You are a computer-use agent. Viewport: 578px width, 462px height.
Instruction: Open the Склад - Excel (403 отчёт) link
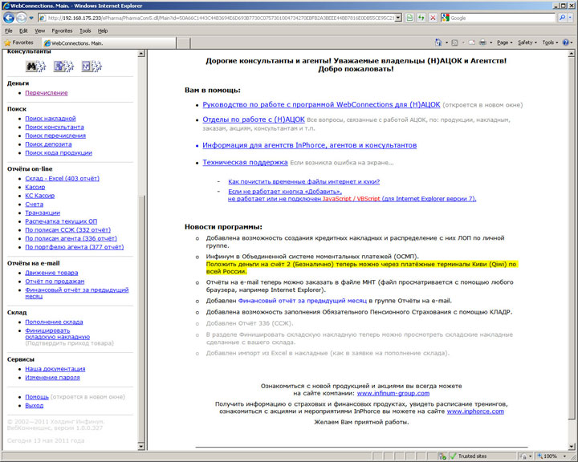pos(63,179)
